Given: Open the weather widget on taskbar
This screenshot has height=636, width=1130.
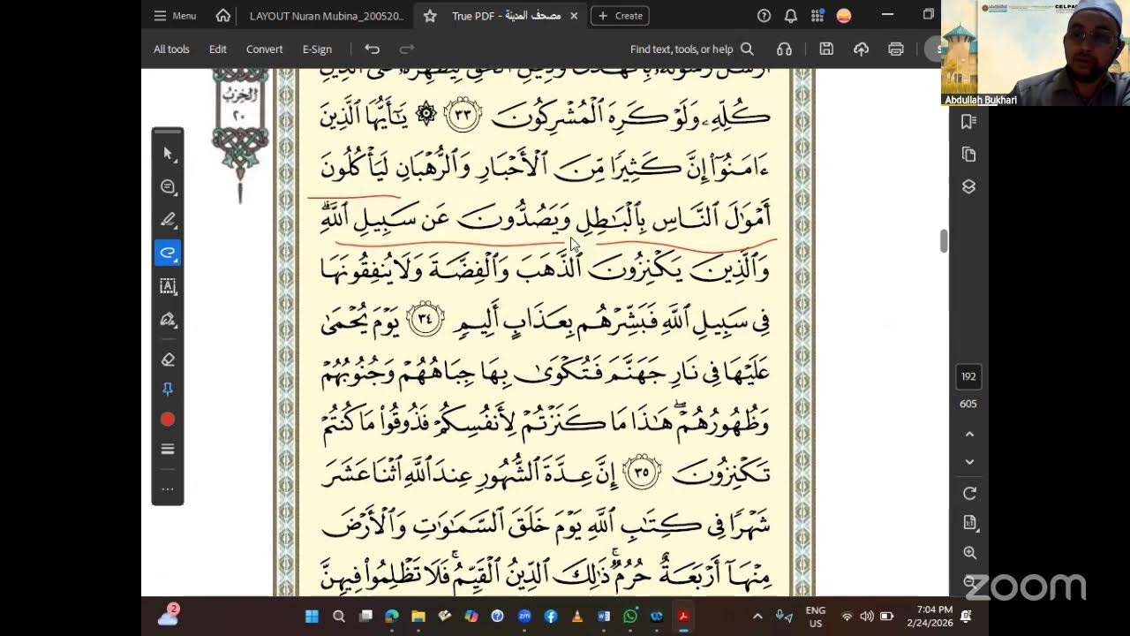Looking at the screenshot, I should [x=168, y=616].
